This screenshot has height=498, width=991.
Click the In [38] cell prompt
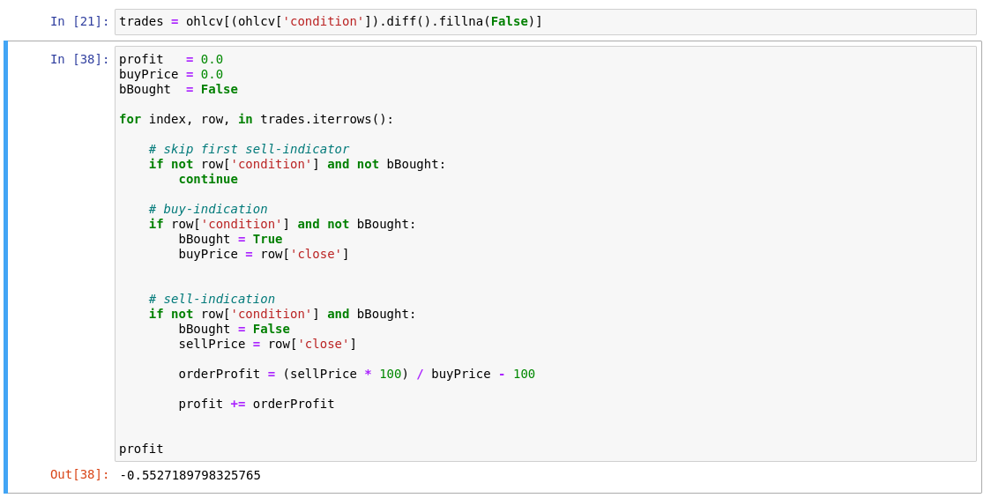tap(79, 59)
